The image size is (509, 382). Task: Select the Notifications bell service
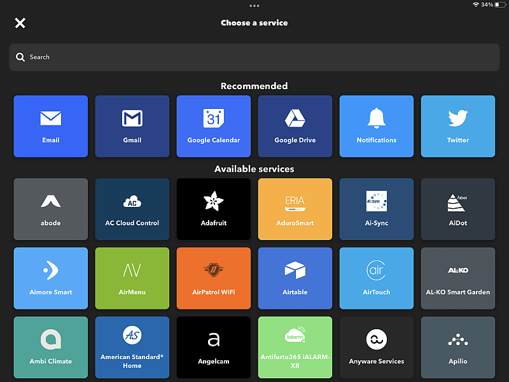[x=377, y=126]
